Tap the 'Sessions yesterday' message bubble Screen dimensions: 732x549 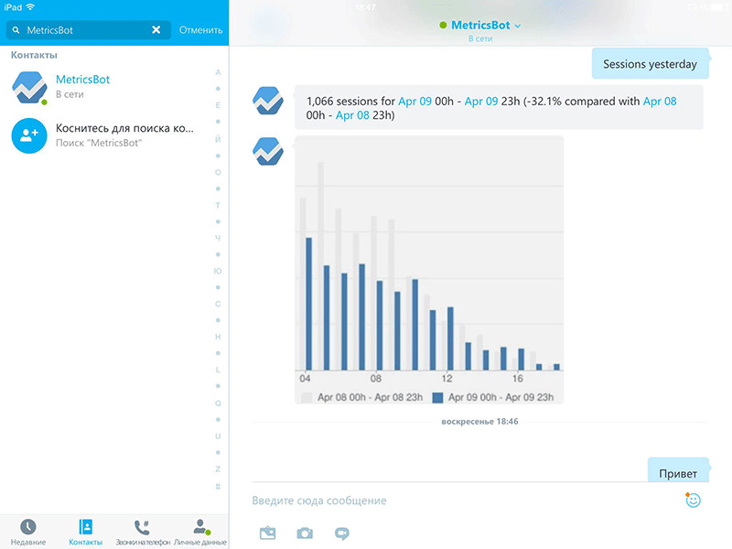(x=651, y=63)
